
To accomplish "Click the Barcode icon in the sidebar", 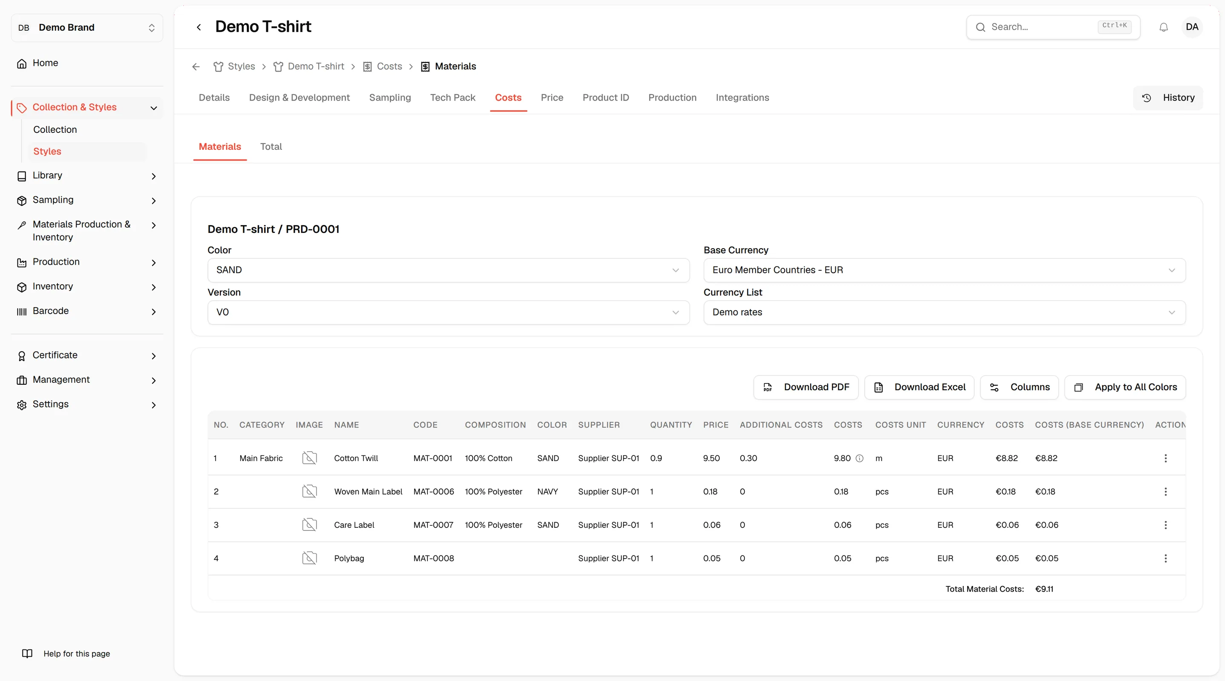I will coord(21,311).
